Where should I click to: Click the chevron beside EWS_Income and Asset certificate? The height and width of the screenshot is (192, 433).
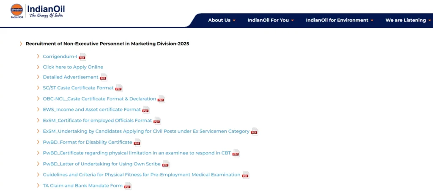click(x=38, y=109)
